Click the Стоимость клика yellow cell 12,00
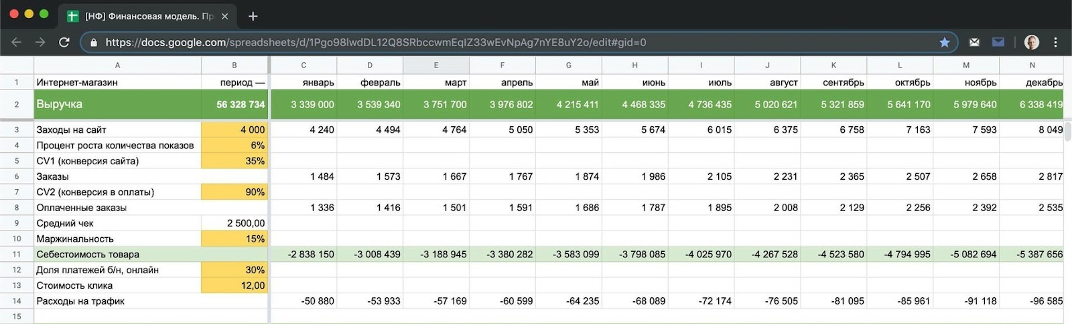This screenshot has height=324, width=1072. [x=234, y=285]
